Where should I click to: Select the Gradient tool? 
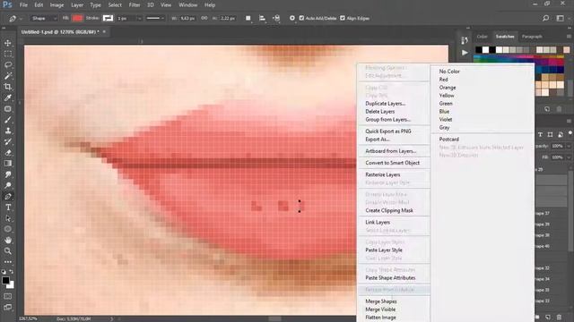click(x=8, y=164)
